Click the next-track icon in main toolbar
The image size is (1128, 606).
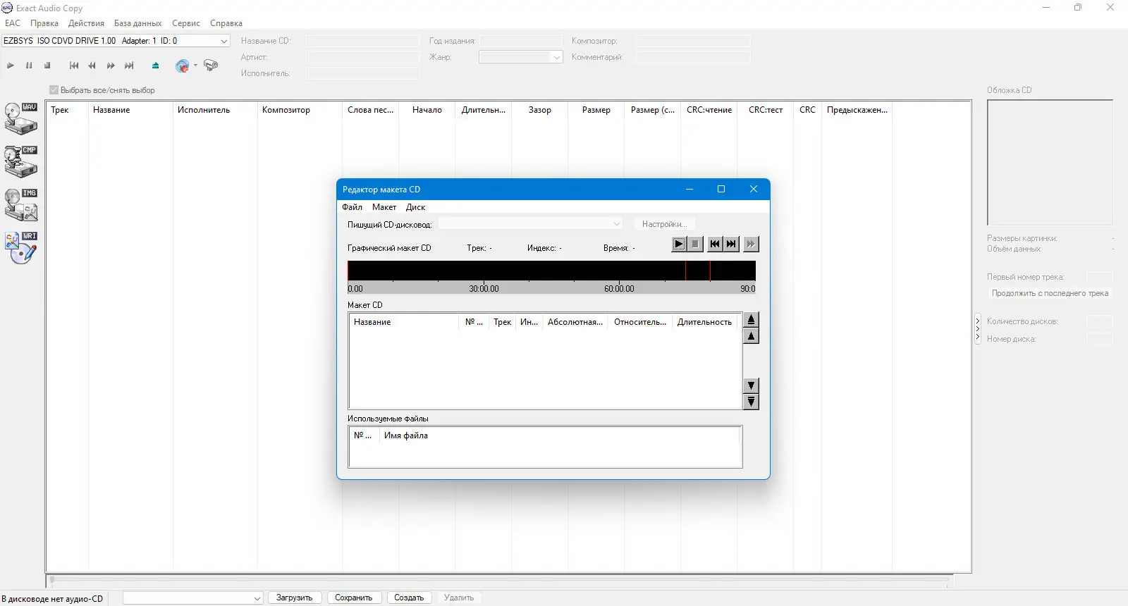click(129, 66)
